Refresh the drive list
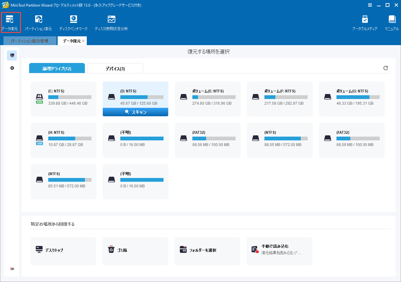Viewport: 401px width, 282px height. (386, 68)
